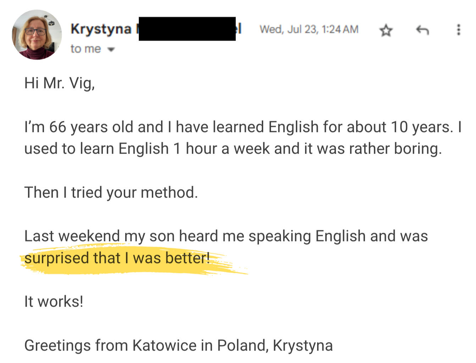Viewport: 476px width, 363px height.
Task: Click the sentence "Then I tried your method."
Action: pos(111,193)
